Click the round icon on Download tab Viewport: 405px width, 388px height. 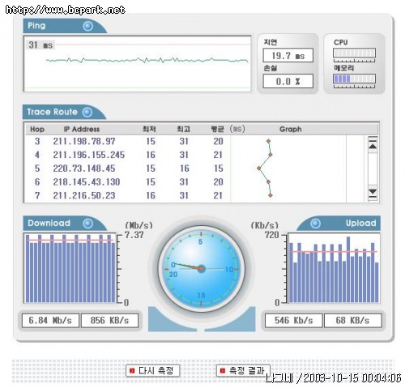pyautogui.click(x=88, y=224)
